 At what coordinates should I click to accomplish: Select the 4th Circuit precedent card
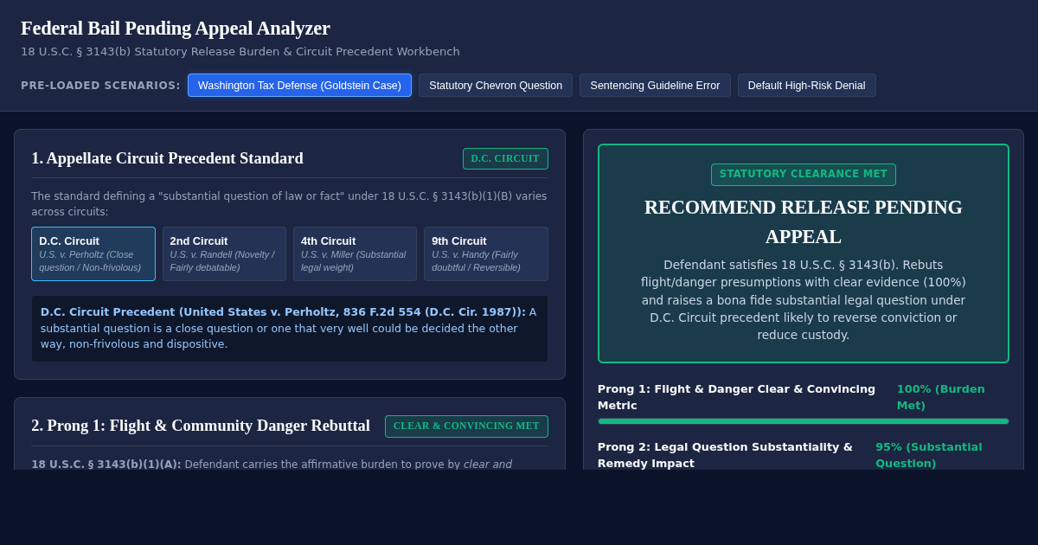355,253
